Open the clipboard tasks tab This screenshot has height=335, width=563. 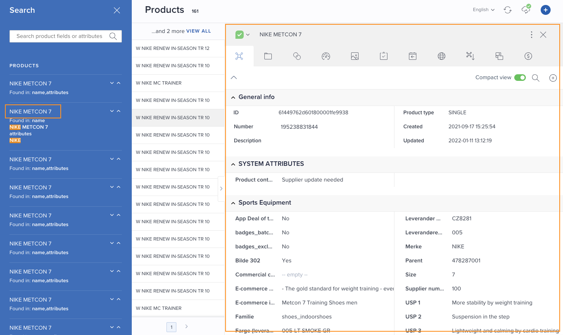(x=384, y=56)
